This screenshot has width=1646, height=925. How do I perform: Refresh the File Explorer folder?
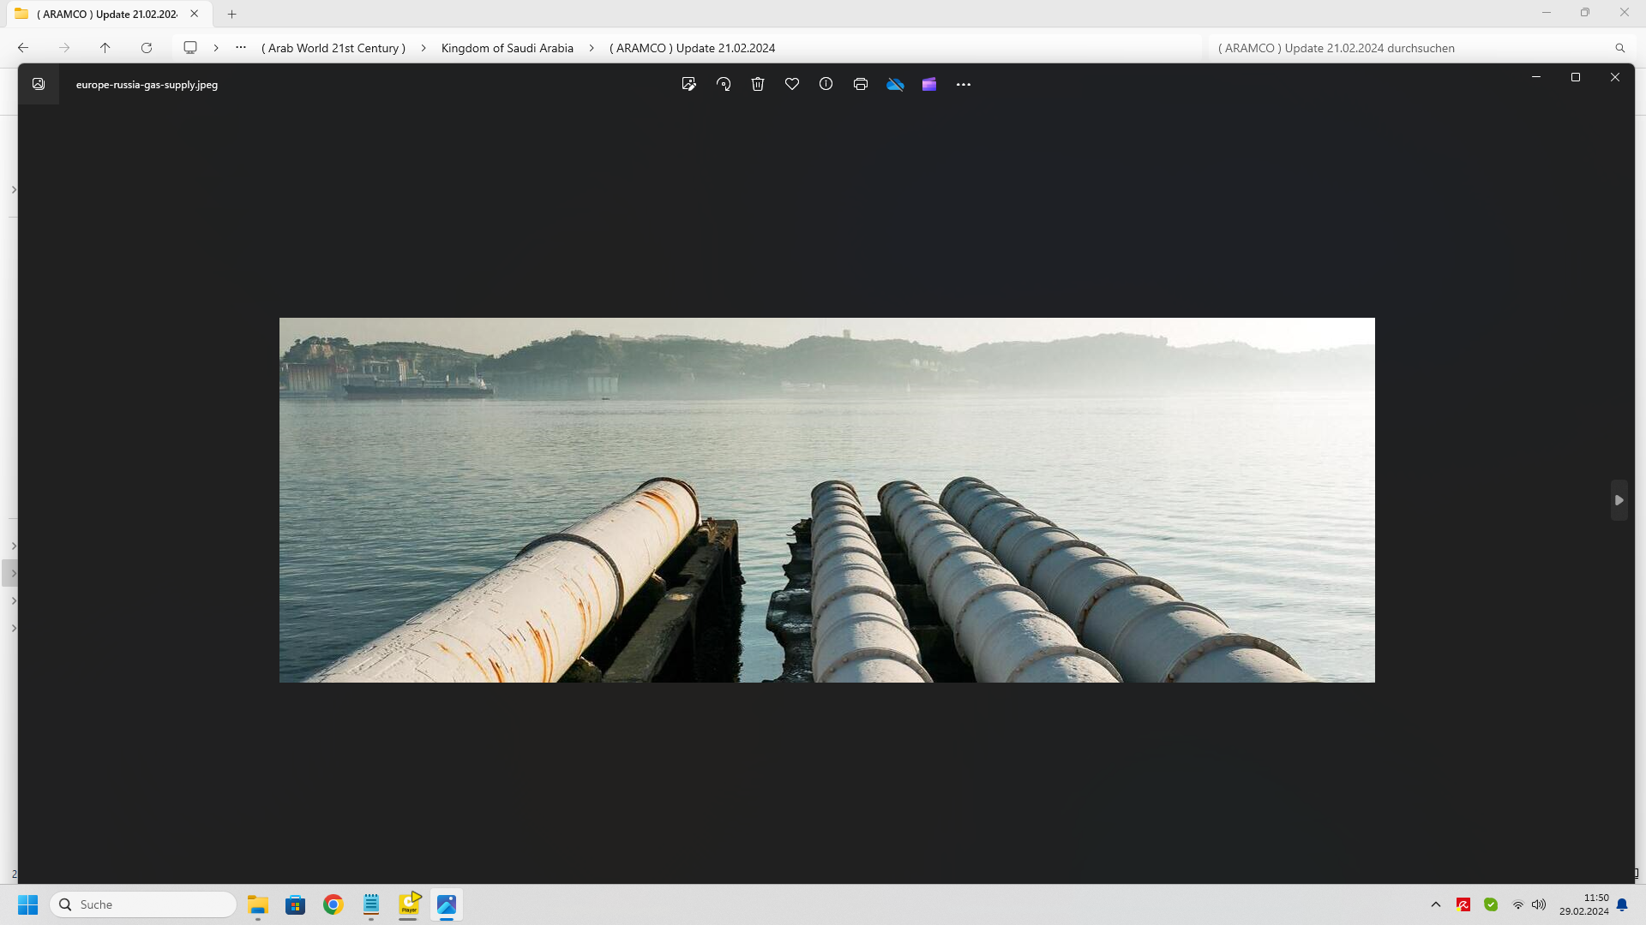147,48
